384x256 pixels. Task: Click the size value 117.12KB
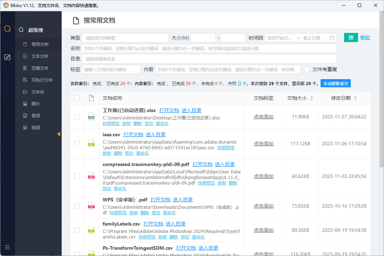301,144
